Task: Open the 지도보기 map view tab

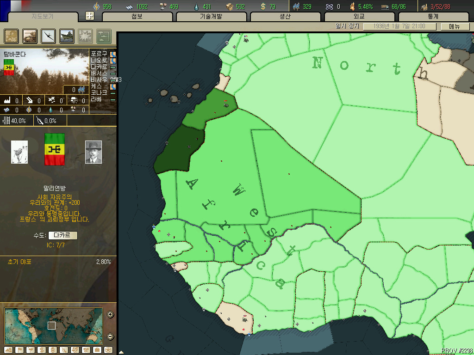Action: (x=43, y=17)
